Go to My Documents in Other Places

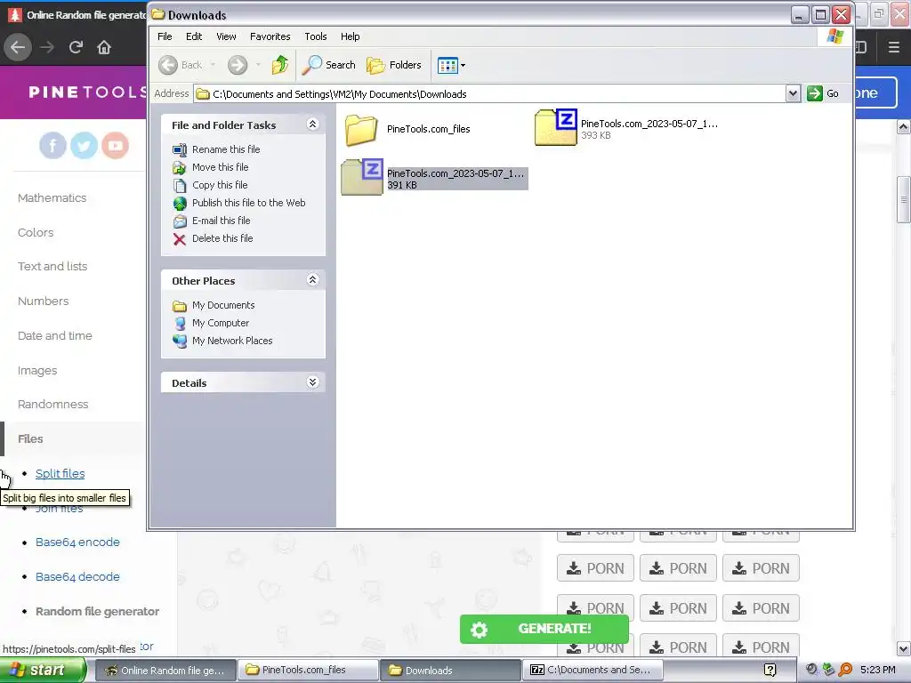(223, 306)
